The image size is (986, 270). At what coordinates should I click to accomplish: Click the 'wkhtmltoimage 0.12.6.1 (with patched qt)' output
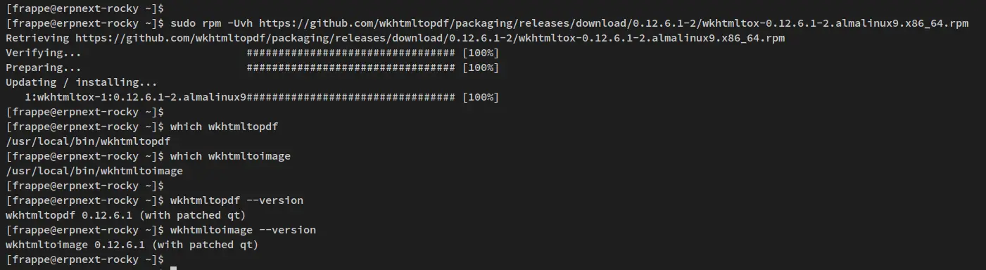tap(132, 245)
